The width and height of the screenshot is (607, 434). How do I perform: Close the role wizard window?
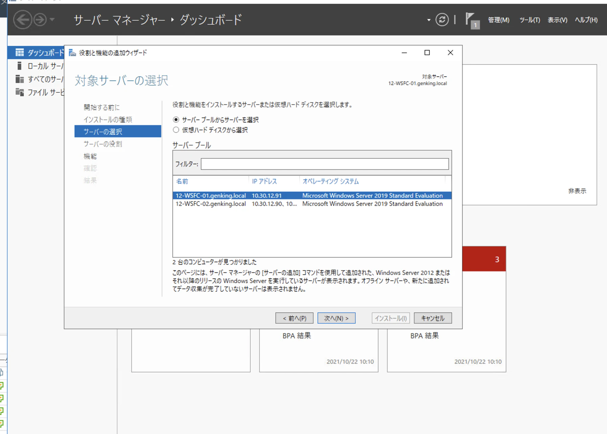coord(450,53)
